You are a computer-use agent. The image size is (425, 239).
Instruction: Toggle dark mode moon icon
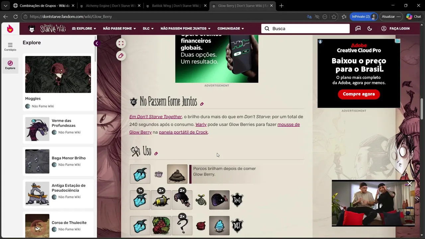point(370,29)
